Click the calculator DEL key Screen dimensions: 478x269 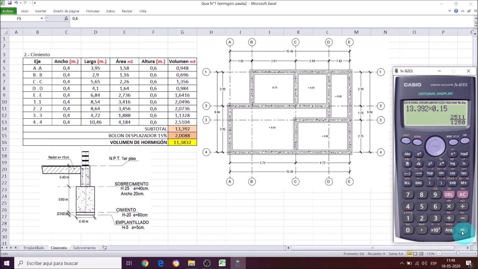point(449,194)
